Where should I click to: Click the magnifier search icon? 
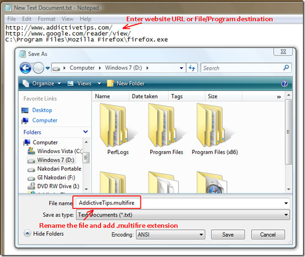click(x=286, y=68)
